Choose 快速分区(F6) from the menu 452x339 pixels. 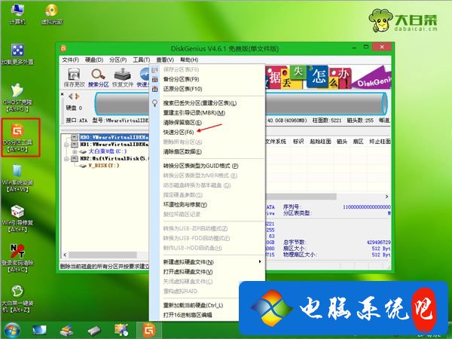click(x=179, y=133)
